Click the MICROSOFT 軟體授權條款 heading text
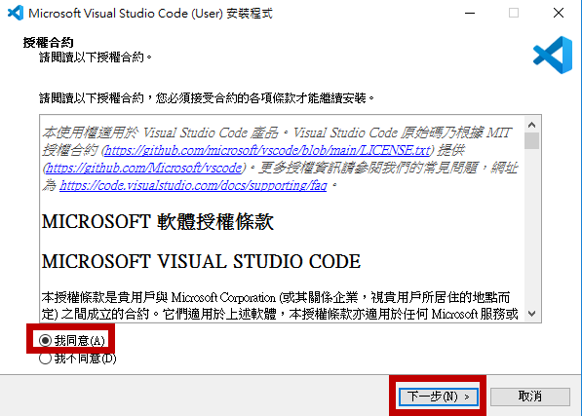 158,222
